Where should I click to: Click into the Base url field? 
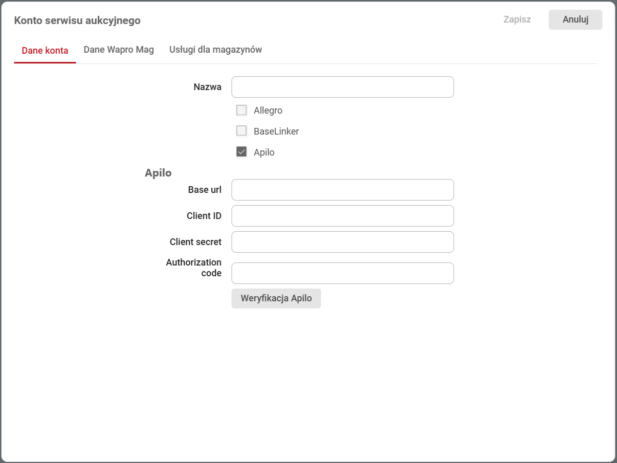[x=342, y=190]
